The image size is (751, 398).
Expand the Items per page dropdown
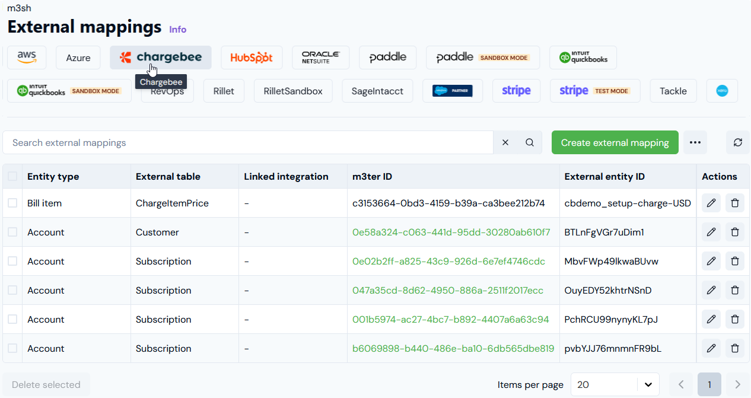tap(615, 384)
